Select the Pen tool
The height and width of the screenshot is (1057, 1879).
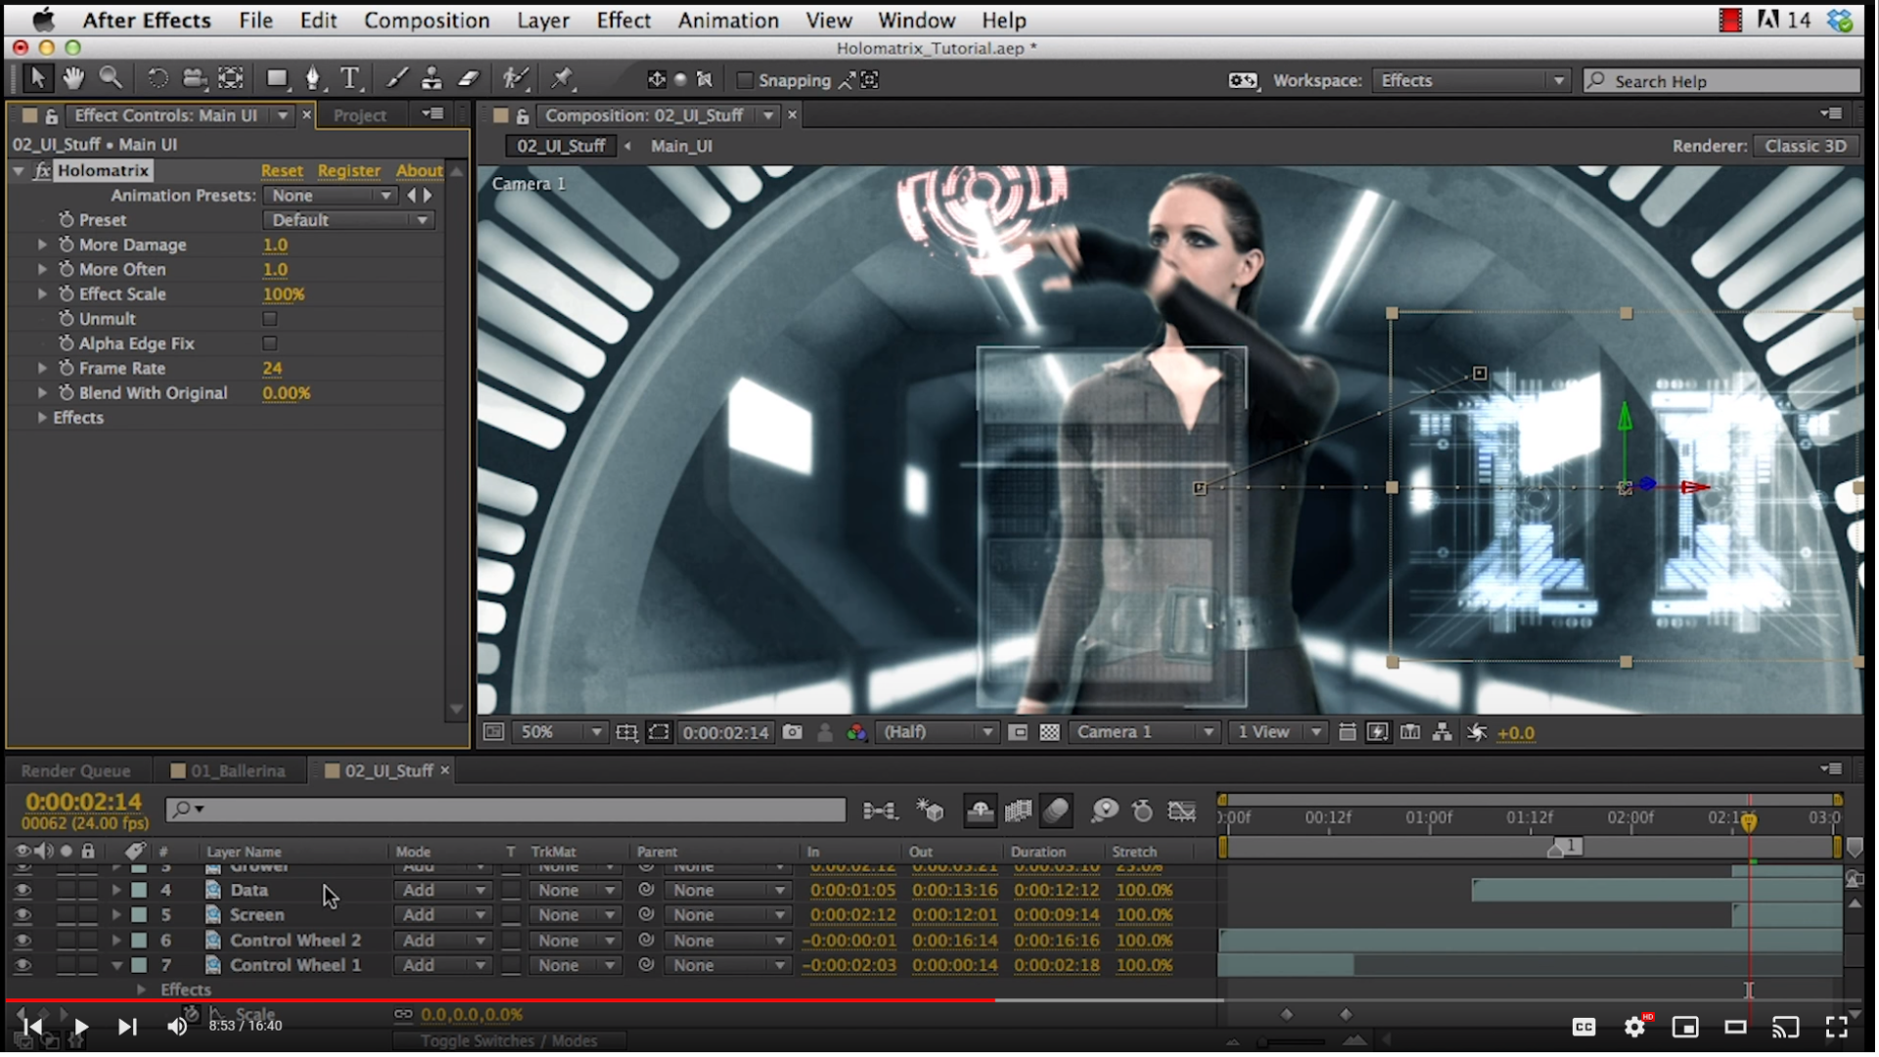click(313, 78)
